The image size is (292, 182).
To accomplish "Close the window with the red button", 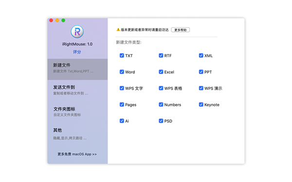I will [51, 20].
